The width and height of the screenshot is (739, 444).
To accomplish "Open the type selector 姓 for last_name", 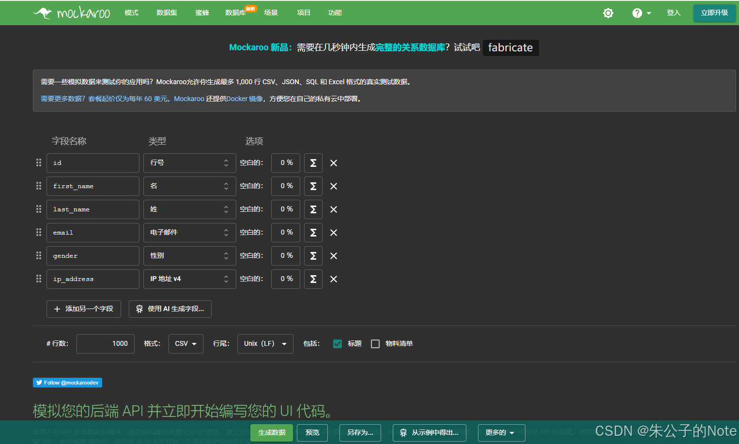I will pos(190,209).
